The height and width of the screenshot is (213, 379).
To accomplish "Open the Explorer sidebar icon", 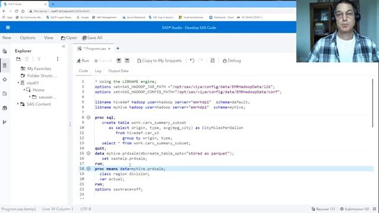I will pyautogui.click(x=5, y=65).
